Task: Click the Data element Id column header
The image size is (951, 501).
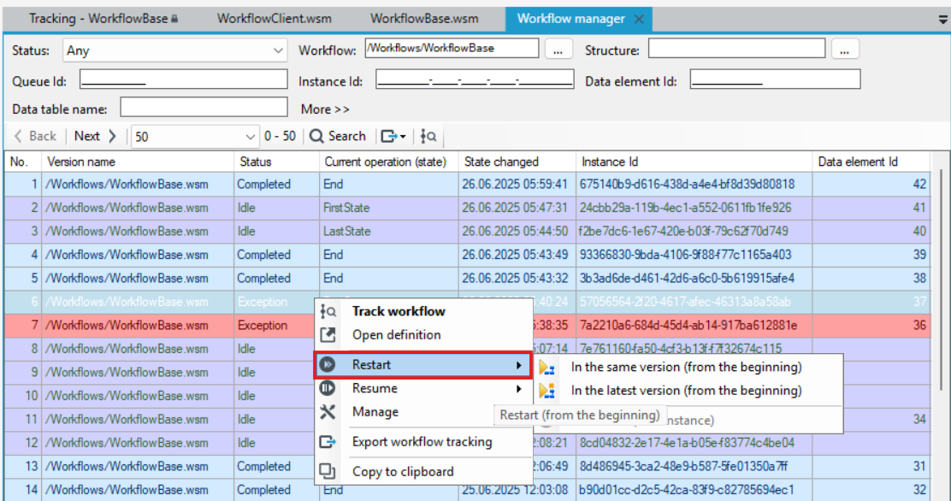Action: (871, 162)
